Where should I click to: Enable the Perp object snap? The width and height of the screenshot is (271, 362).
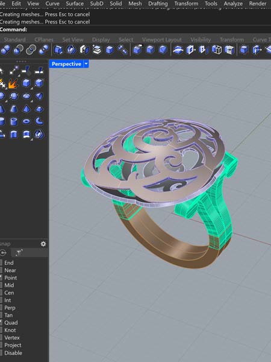[x=8, y=308]
